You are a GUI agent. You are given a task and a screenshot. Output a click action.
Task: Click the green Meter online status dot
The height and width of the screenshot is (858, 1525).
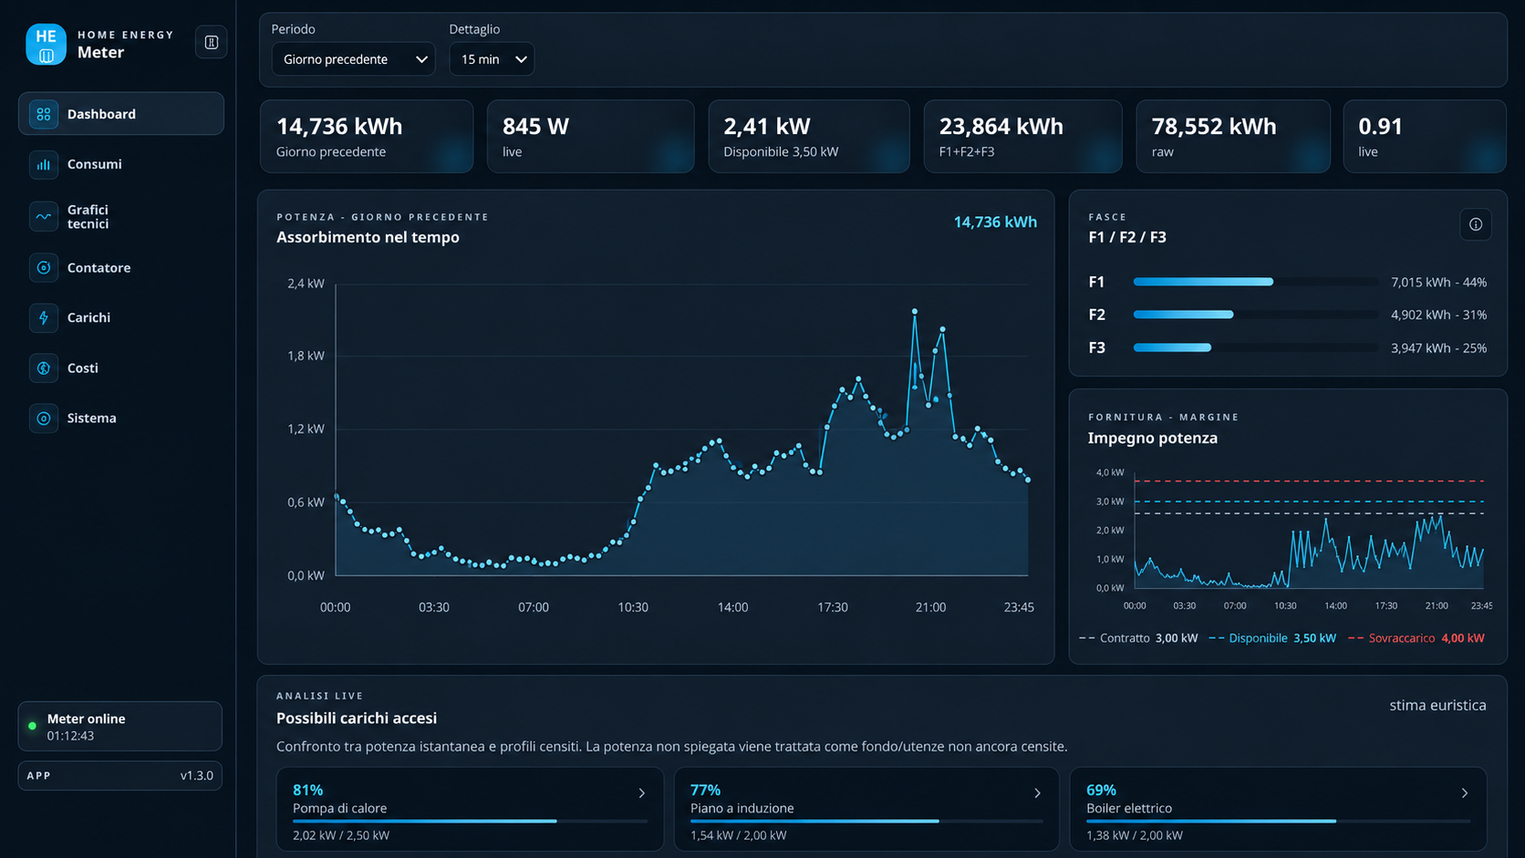(x=33, y=726)
